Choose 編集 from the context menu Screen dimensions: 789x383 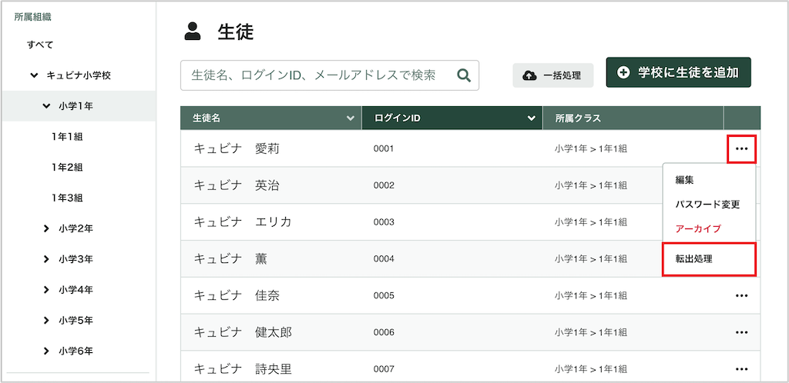(685, 180)
